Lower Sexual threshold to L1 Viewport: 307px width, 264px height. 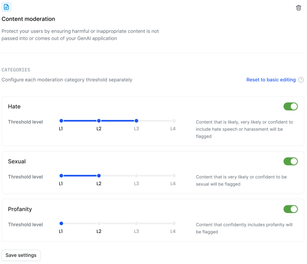[61, 176]
